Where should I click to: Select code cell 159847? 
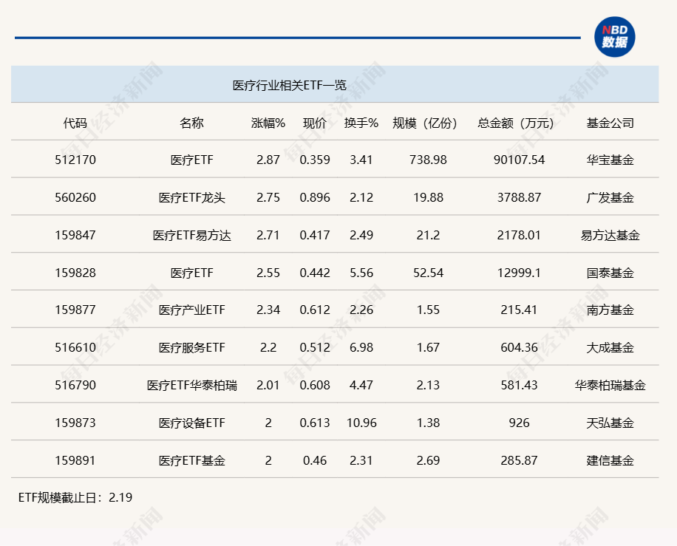click(x=75, y=235)
